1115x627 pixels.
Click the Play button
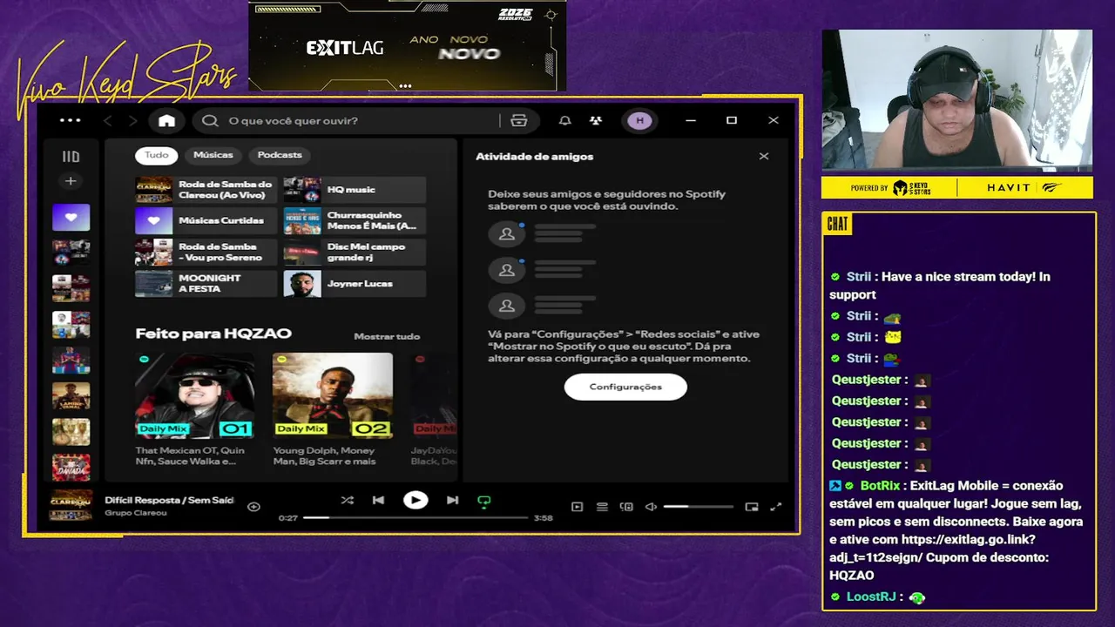pyautogui.click(x=416, y=501)
